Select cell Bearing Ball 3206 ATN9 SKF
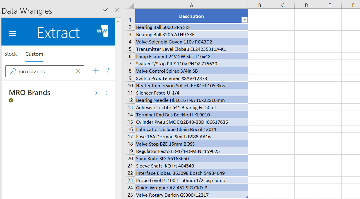Image resolution: width=360 pixels, height=199 pixels. tap(191, 34)
